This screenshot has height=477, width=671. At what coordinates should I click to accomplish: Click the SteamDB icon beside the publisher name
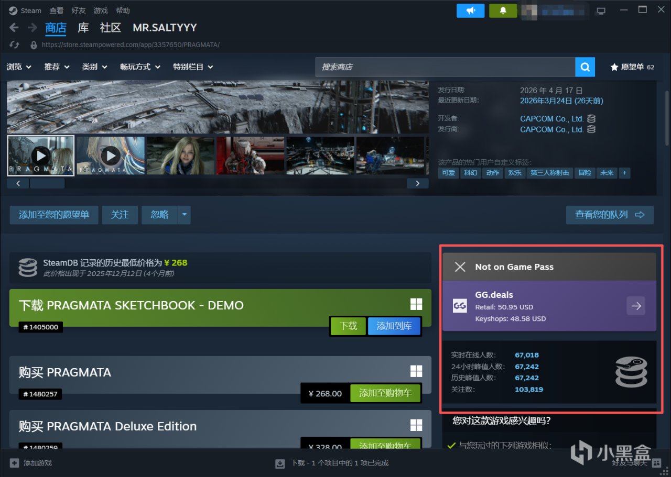pyautogui.click(x=591, y=129)
